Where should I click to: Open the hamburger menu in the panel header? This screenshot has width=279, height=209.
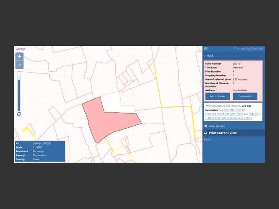click(x=206, y=49)
